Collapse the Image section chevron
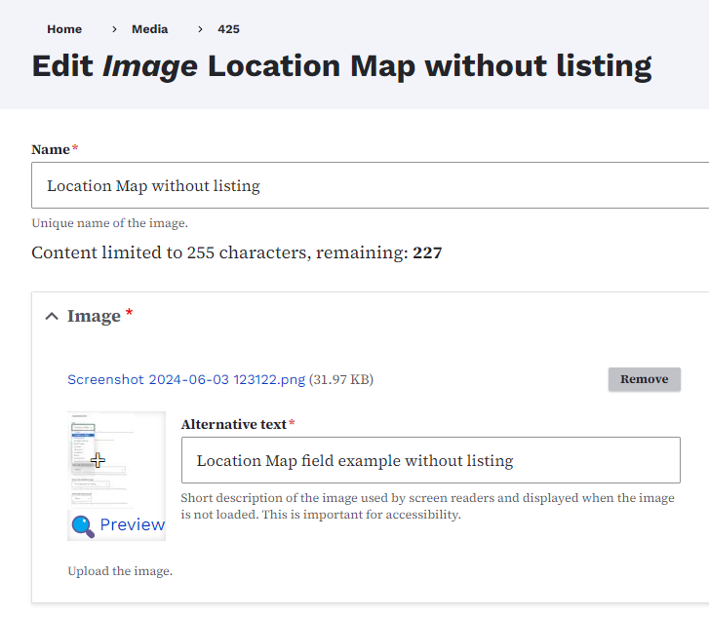709x618 pixels. point(52,316)
